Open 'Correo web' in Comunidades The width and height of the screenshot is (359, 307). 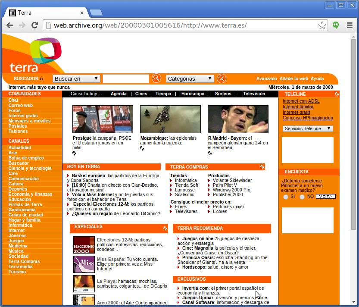point(21,105)
